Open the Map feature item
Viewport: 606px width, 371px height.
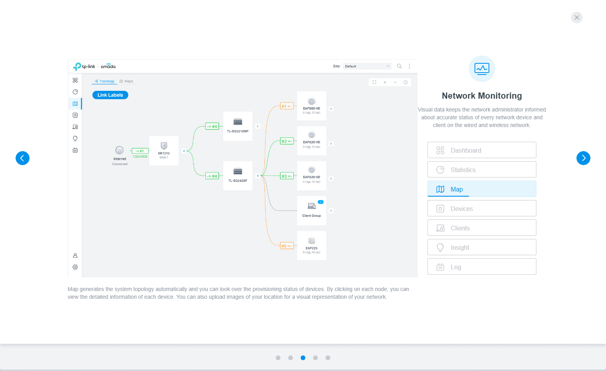pos(482,189)
